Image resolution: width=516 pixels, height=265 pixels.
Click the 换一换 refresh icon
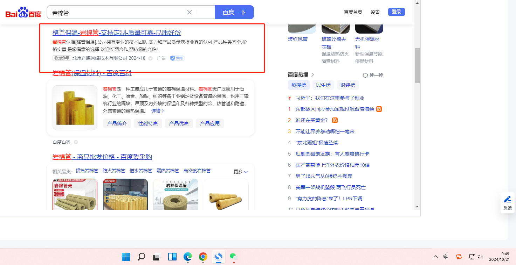coord(365,75)
